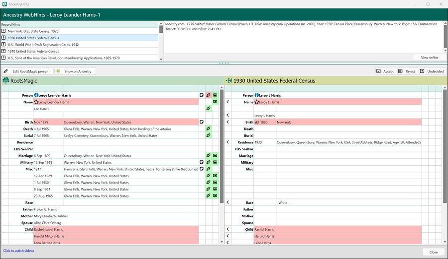Viewport: 448px width, 259px height.
Task: Open media icon on the Marriage 6 Sep 1899 row
Action: pyautogui.click(x=215, y=156)
